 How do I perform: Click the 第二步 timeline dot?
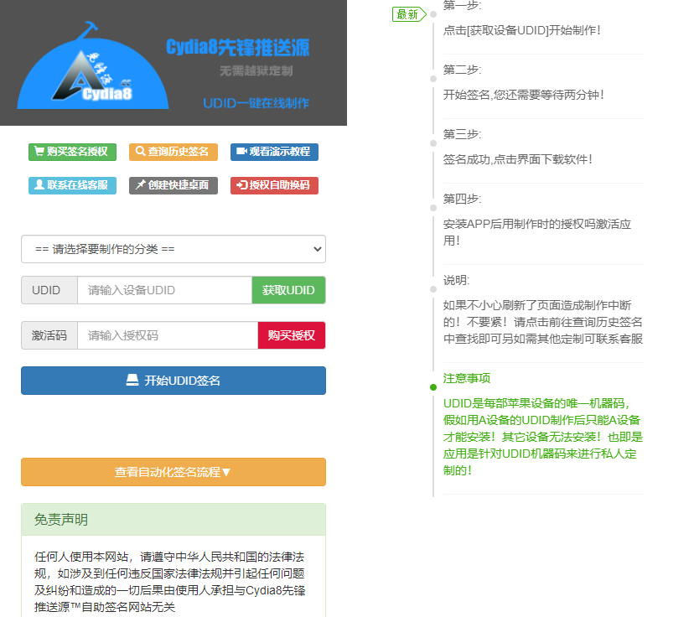pos(433,79)
